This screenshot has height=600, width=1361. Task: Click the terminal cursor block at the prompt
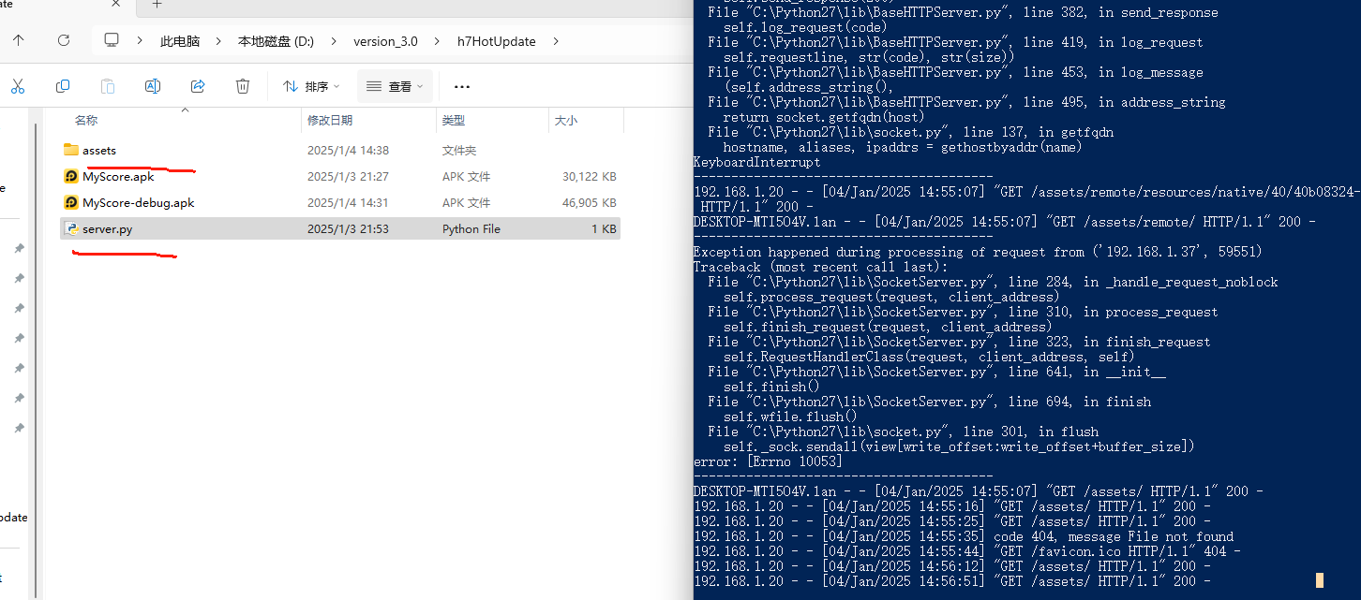[1320, 580]
